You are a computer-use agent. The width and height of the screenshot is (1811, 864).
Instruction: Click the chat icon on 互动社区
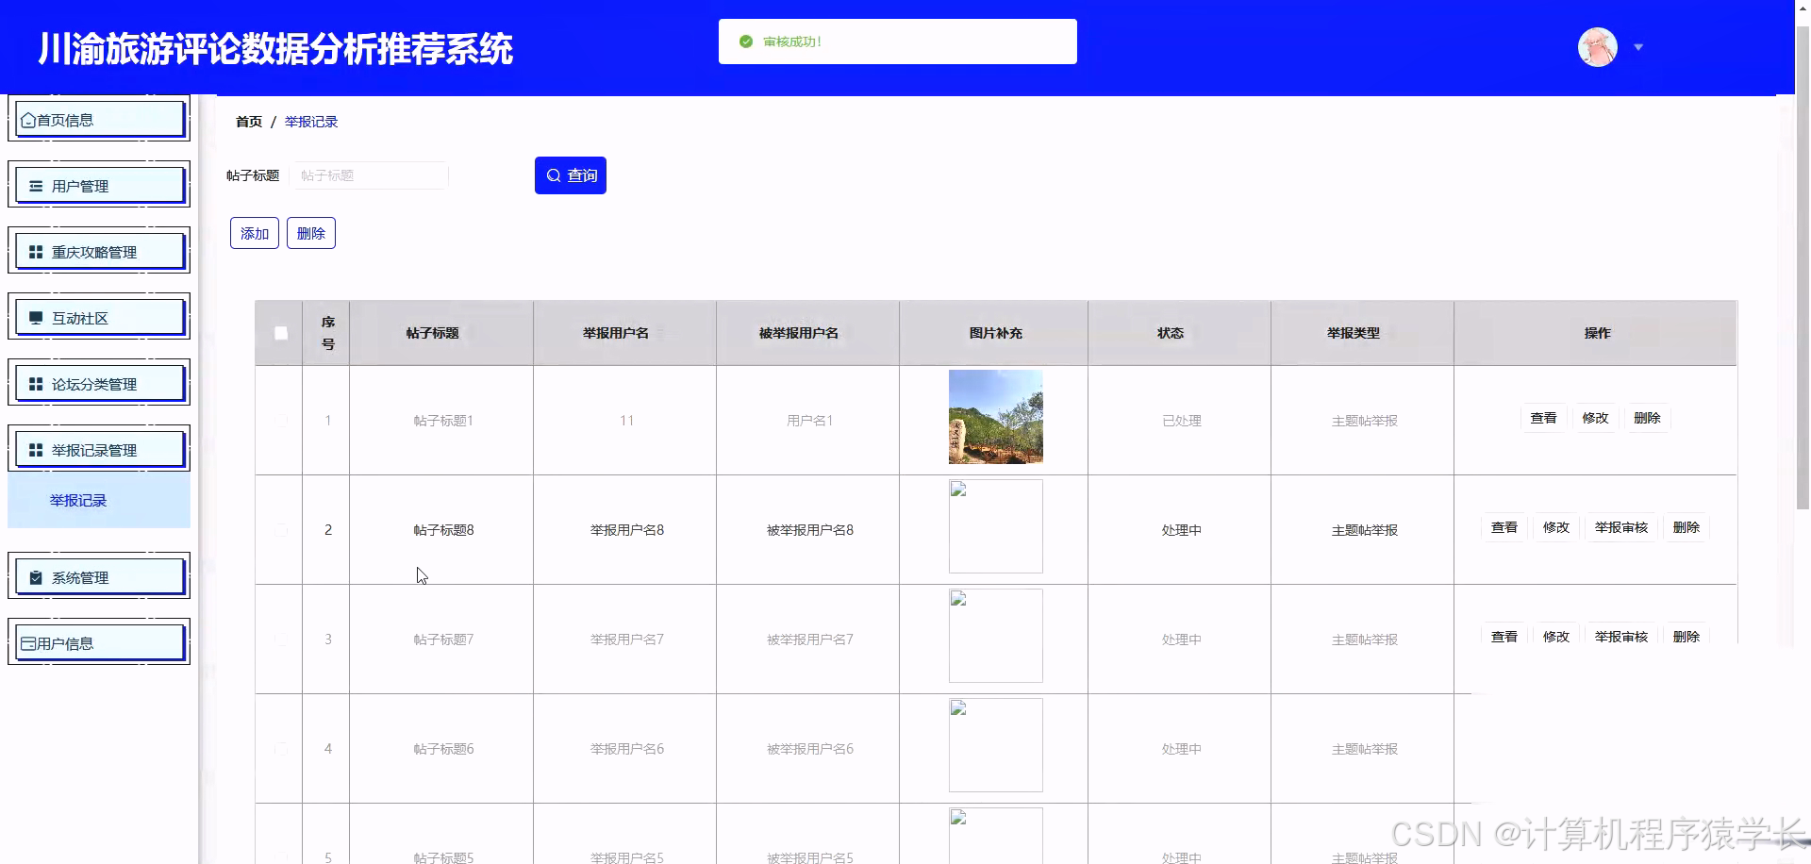[35, 317]
